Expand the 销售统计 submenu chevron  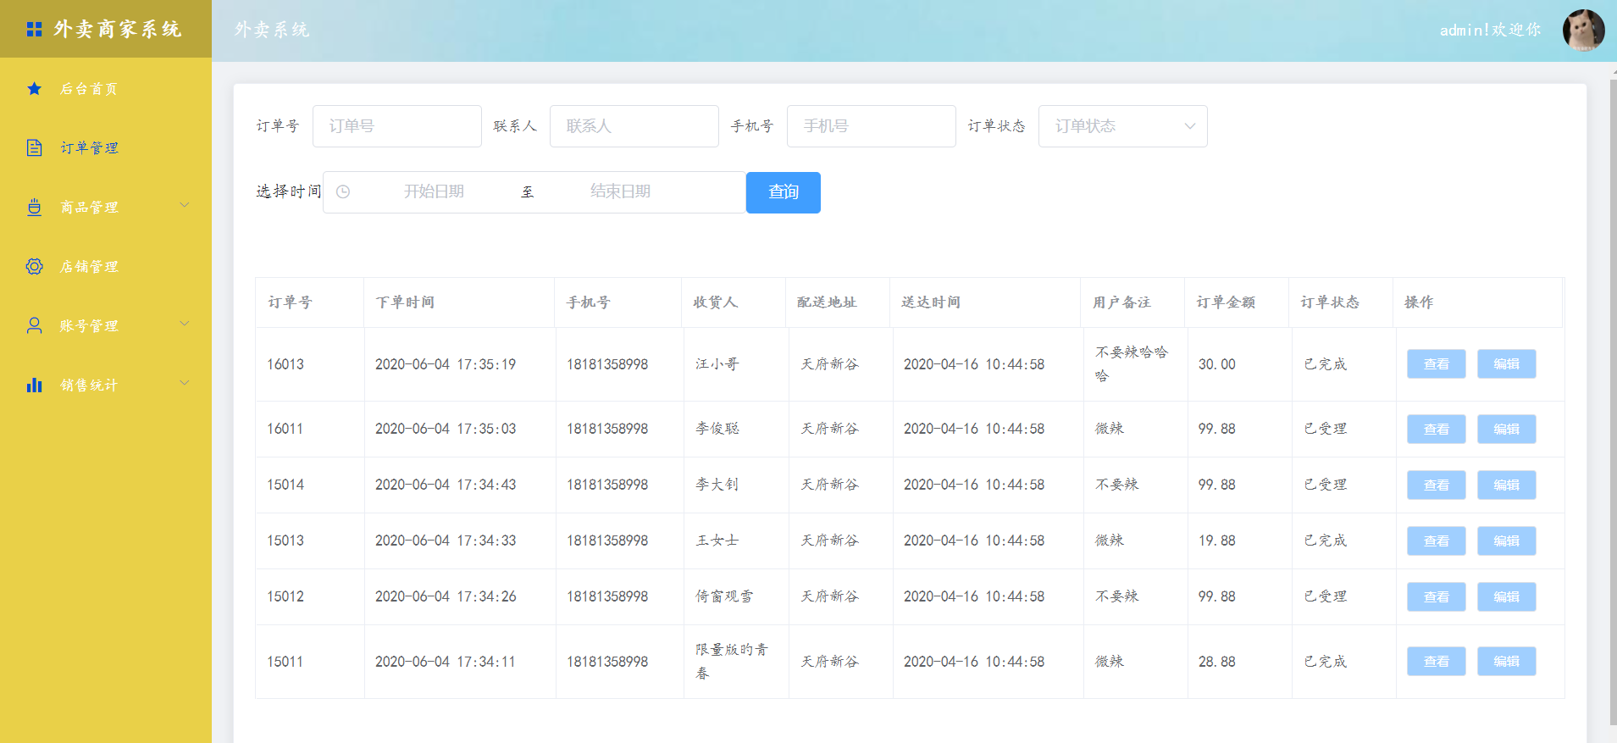coord(184,383)
